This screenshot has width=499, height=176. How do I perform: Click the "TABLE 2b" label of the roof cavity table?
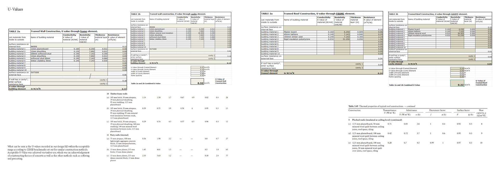pos(393,14)
